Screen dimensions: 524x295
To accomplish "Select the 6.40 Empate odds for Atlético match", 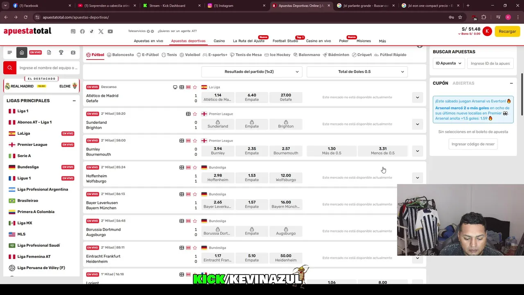I will [252, 98].
